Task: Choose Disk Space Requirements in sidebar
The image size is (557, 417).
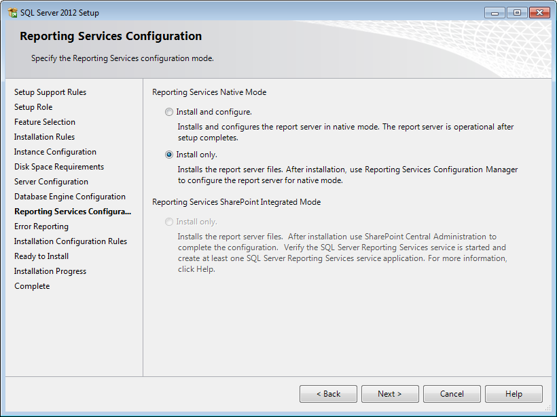Action: 59,167
